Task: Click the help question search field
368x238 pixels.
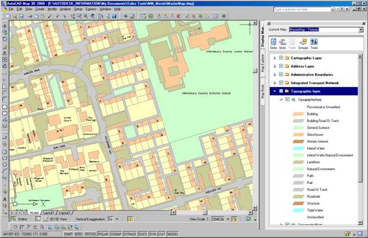Action: pos(302,9)
